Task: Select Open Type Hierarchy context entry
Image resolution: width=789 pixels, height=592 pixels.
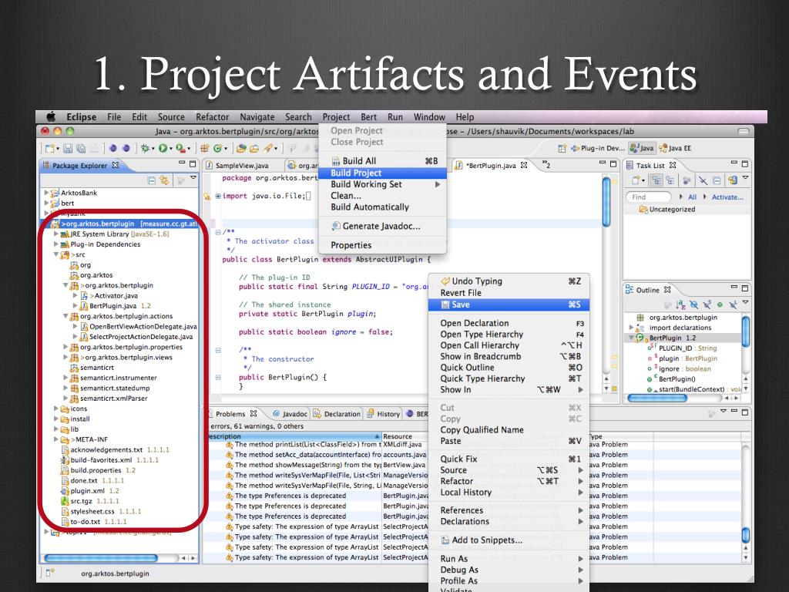Action: point(509,335)
